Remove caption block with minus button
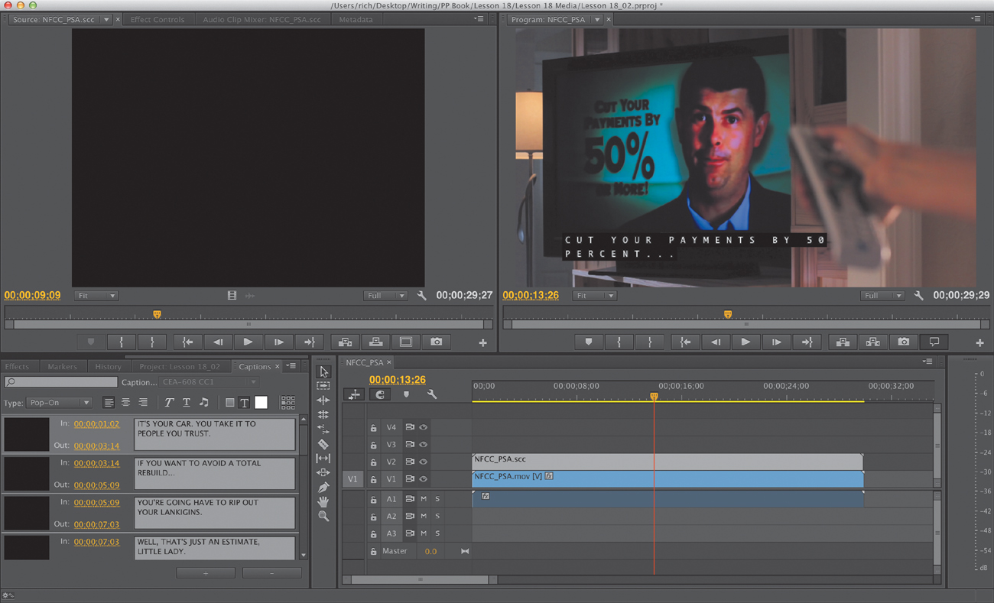 (271, 573)
